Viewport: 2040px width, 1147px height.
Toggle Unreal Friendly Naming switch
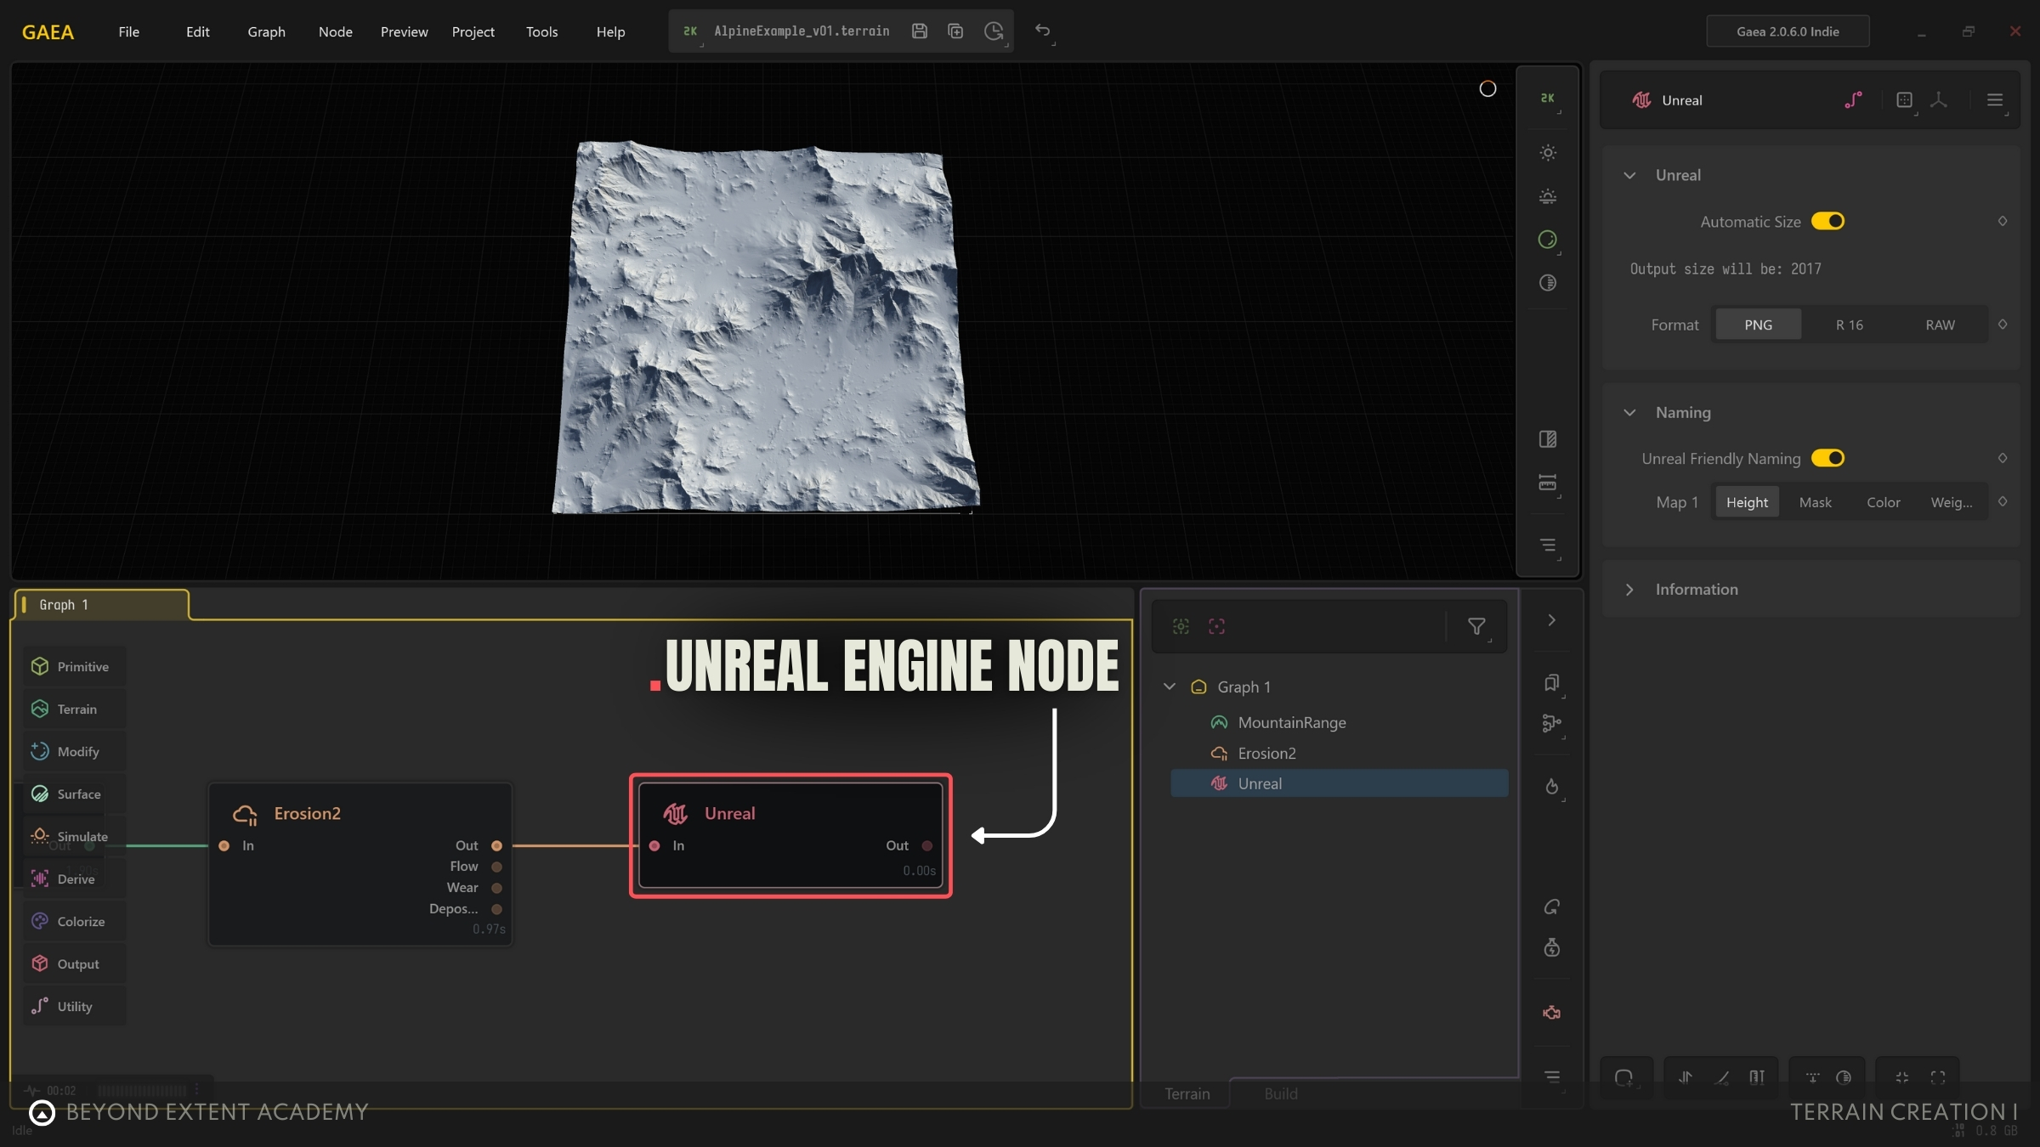tap(1827, 459)
